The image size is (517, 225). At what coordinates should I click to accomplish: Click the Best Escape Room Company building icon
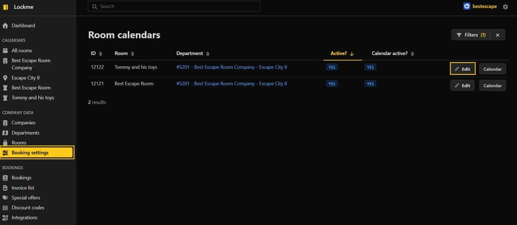tap(5, 61)
